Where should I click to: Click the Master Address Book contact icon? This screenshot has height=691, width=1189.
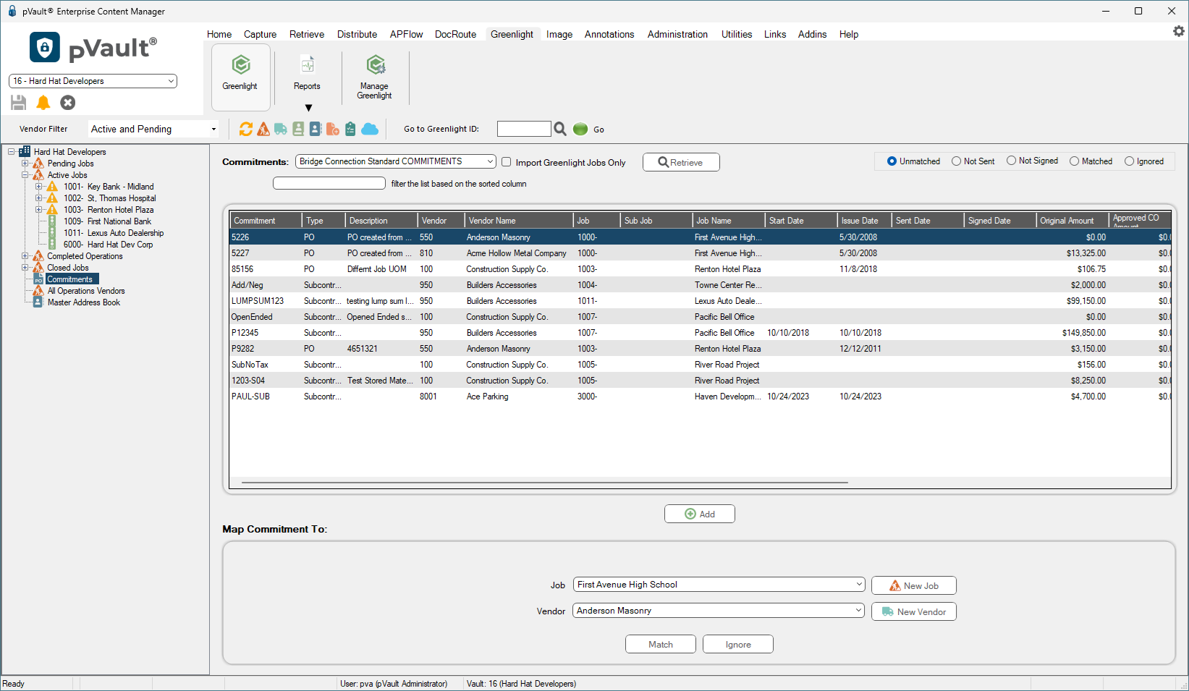38,302
